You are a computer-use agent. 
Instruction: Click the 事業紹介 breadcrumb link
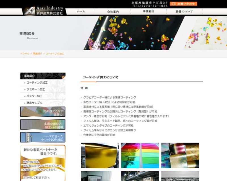coord(37,53)
